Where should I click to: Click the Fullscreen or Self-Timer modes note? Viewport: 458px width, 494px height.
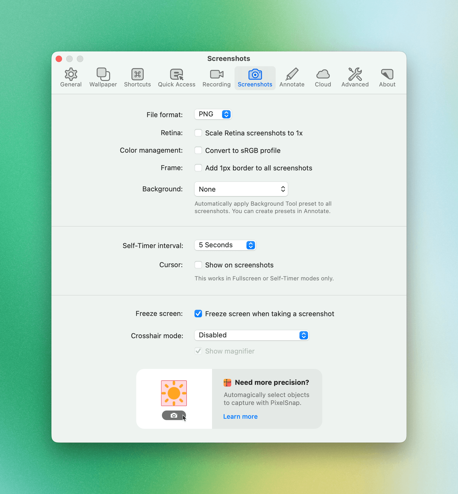coord(264,278)
